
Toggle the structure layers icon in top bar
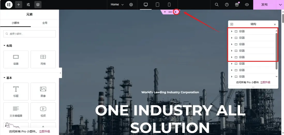point(38,5)
